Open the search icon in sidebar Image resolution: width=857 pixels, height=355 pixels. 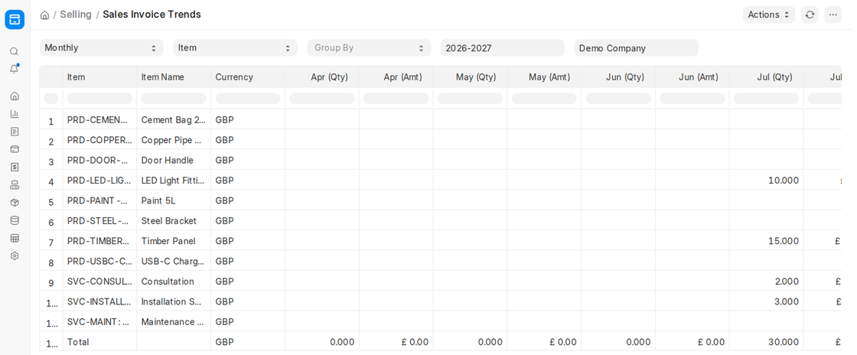[x=15, y=51]
